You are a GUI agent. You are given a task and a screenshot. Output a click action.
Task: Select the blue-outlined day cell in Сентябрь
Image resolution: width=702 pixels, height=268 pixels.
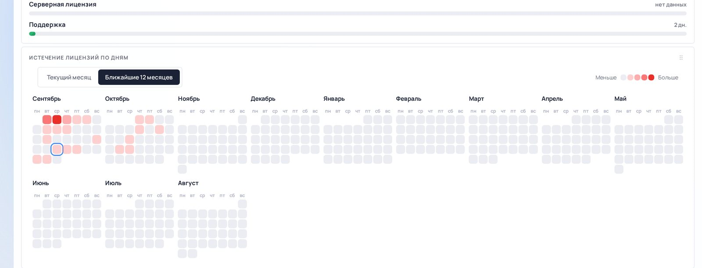57,149
